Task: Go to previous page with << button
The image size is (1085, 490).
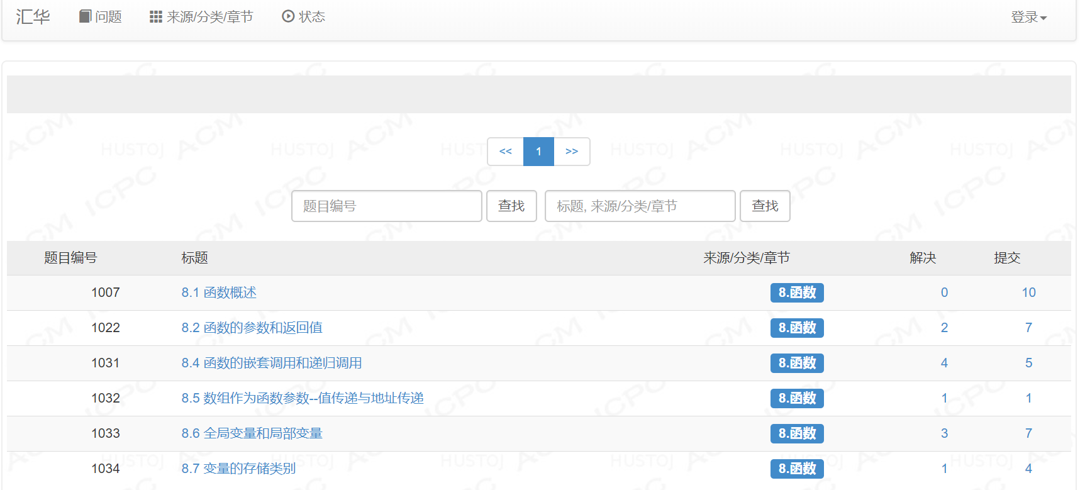Action: pyautogui.click(x=505, y=152)
